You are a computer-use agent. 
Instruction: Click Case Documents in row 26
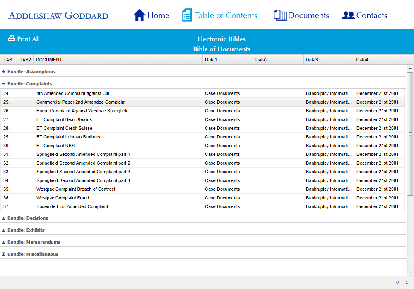(222, 111)
